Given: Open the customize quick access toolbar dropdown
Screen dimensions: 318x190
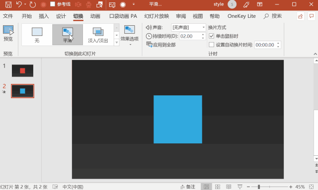Looking at the screenshot, I should (x=134, y=4).
